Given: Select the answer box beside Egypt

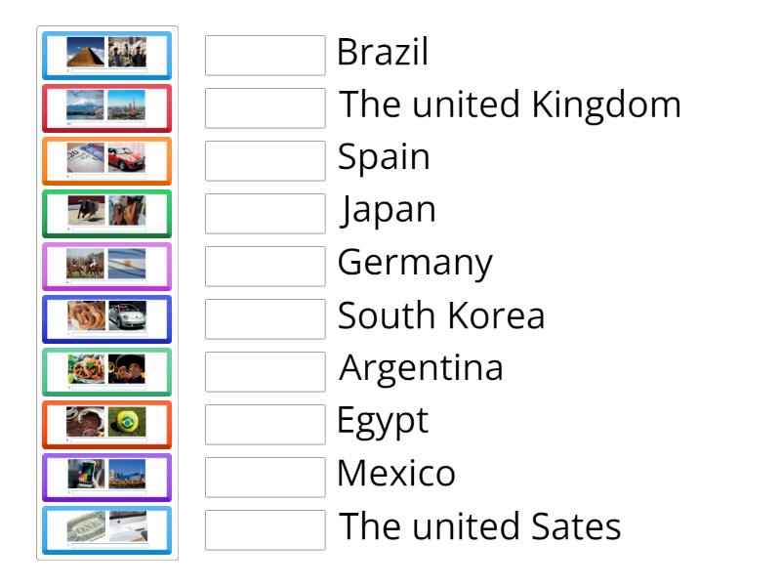Looking at the screenshot, I should pos(265,425).
